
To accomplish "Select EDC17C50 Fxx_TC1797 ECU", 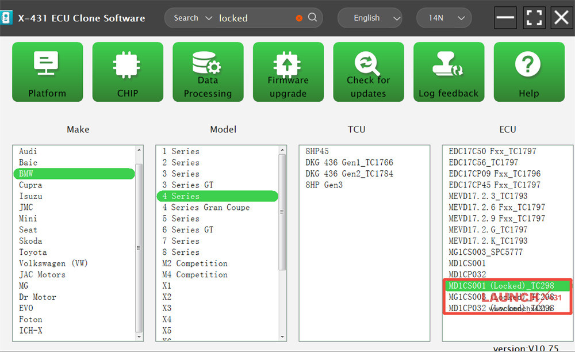I will [493, 151].
